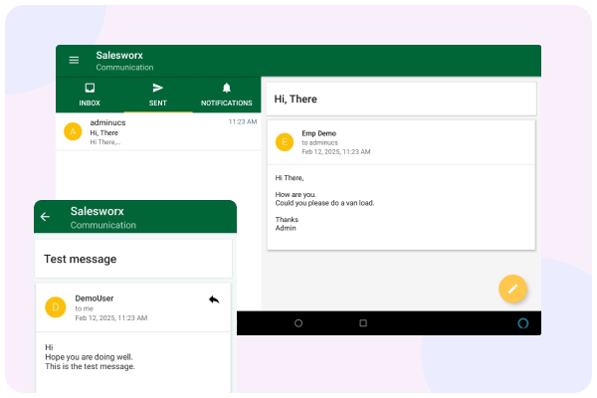
Task: Click the 'Test message' subject title
Action: pos(81,259)
